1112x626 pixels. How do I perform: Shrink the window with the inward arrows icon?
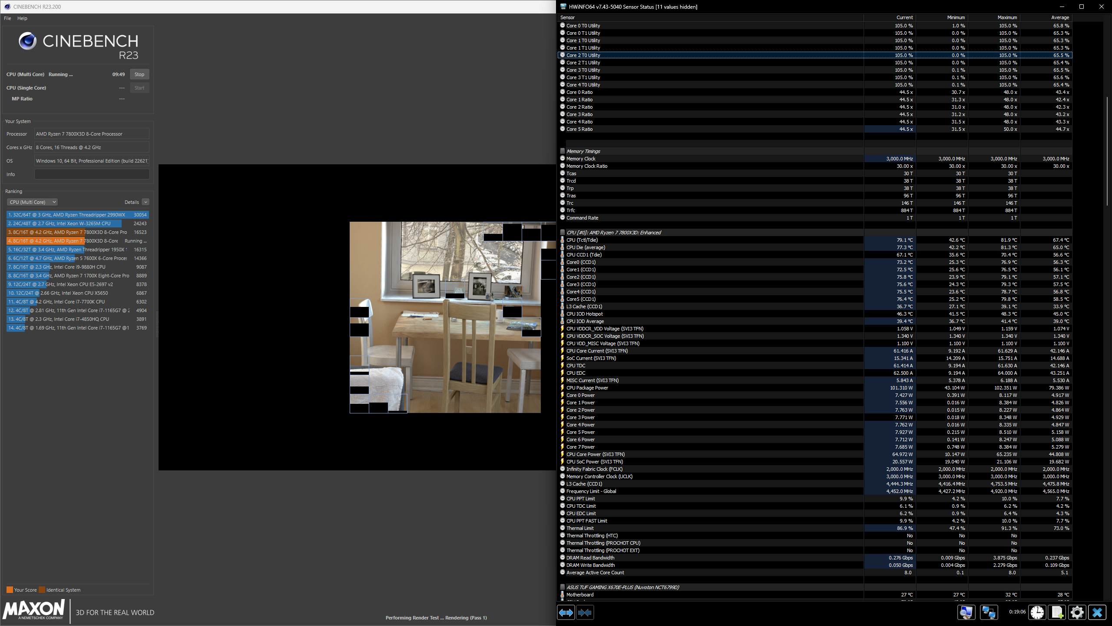tap(585, 613)
